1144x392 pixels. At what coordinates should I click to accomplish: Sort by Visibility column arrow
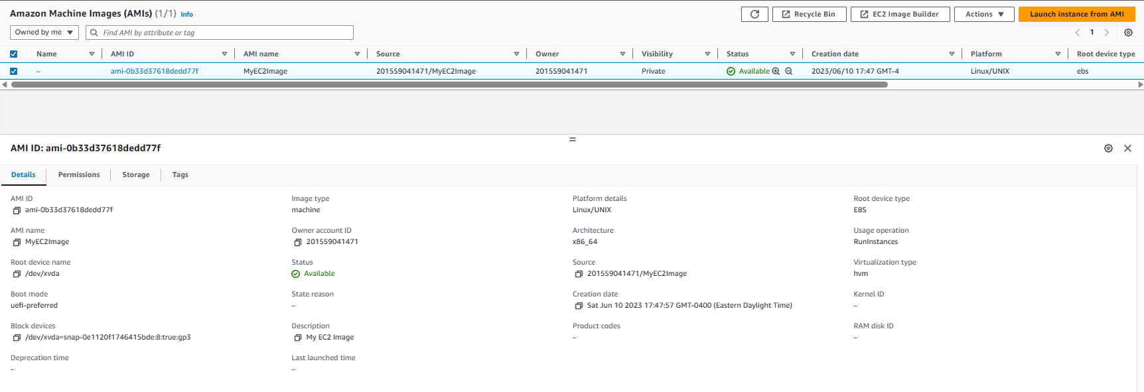click(x=707, y=54)
